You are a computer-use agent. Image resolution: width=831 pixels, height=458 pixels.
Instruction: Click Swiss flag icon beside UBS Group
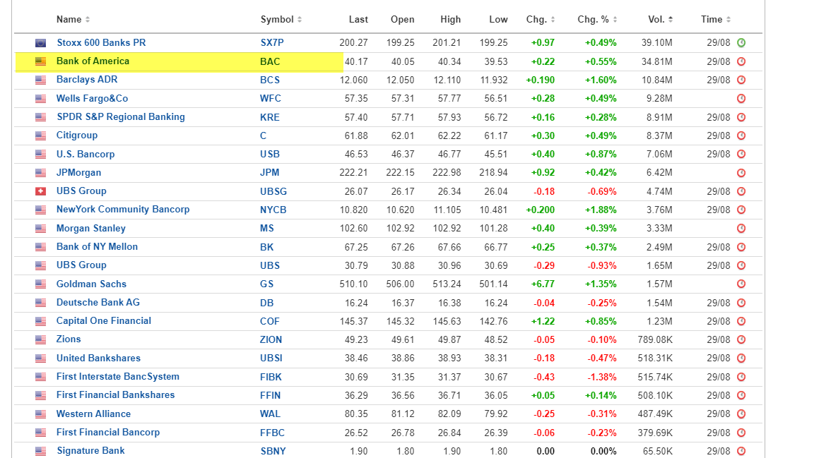pos(41,191)
